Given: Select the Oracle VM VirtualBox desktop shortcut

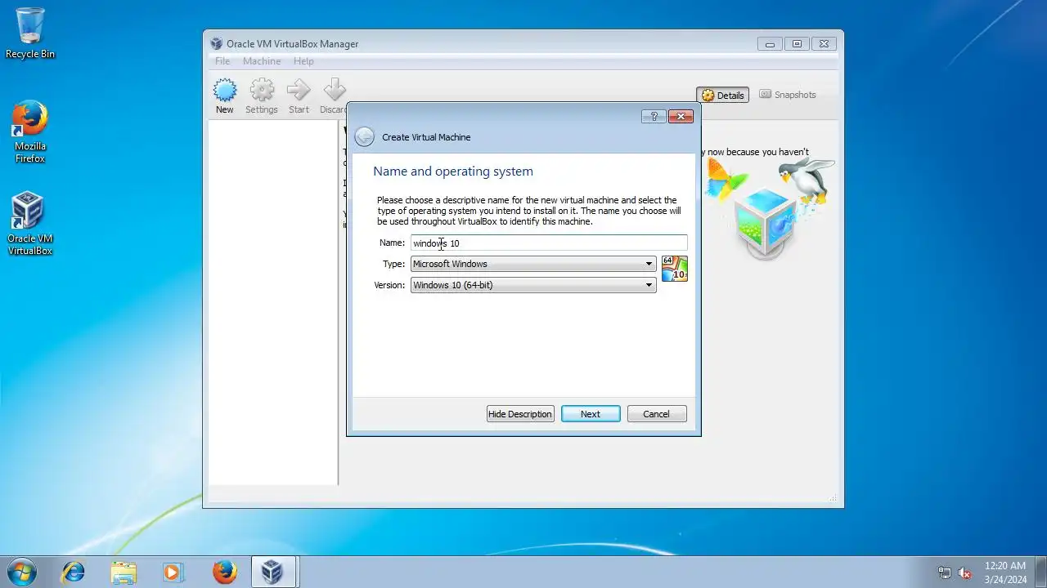Looking at the screenshot, I should point(30,224).
